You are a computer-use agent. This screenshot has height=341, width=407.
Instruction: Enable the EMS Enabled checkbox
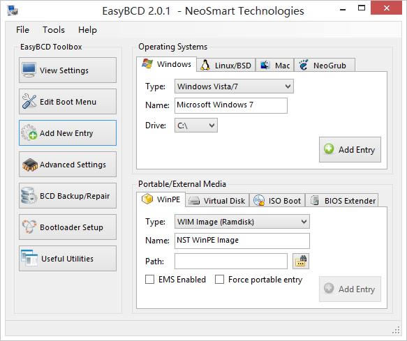point(150,280)
